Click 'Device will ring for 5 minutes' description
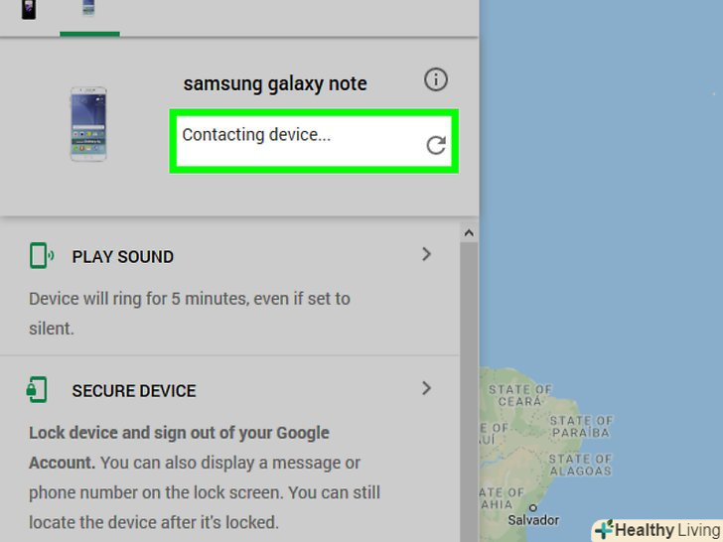 click(x=190, y=314)
